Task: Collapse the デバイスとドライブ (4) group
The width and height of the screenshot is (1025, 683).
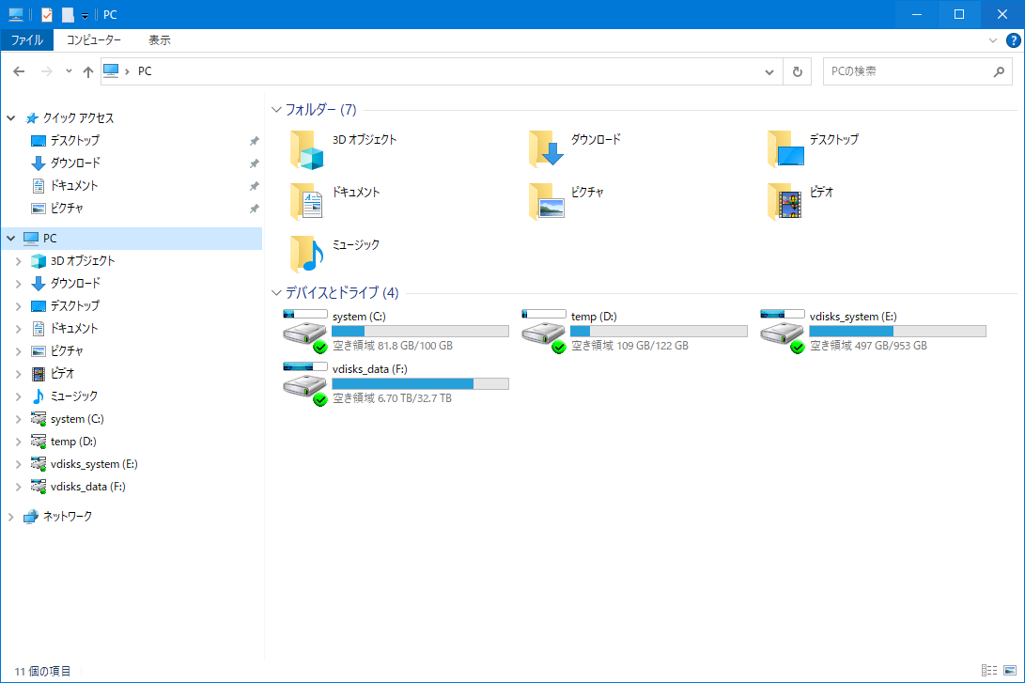Action: tap(276, 293)
